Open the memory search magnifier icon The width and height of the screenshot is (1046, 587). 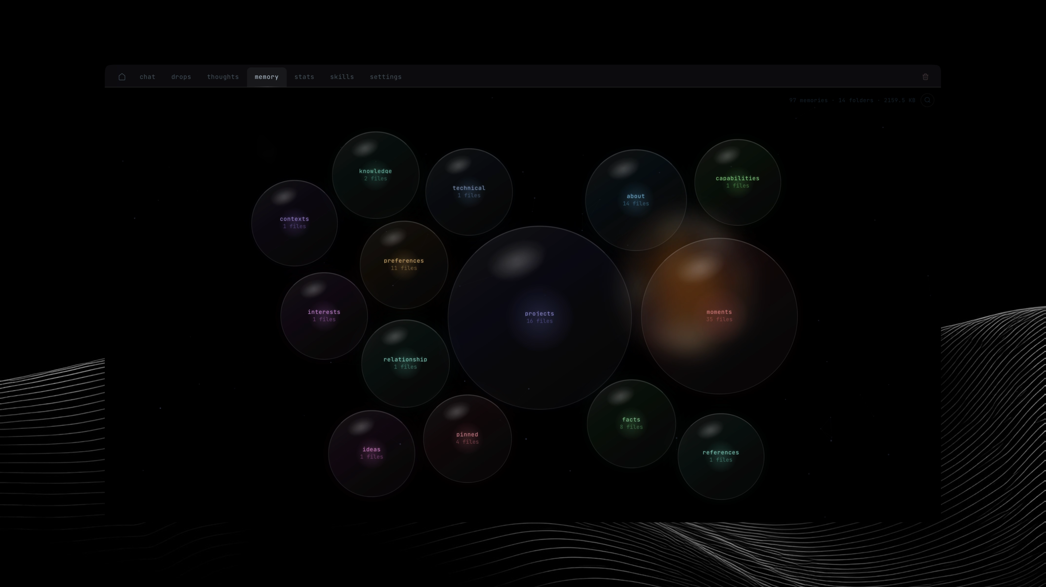point(927,100)
